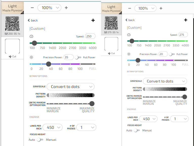This screenshot has width=194, height=146.
Task: Click the plus icon in the left settings panel
Action: 93,20
